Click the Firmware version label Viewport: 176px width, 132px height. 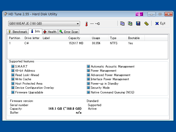click(22, 101)
